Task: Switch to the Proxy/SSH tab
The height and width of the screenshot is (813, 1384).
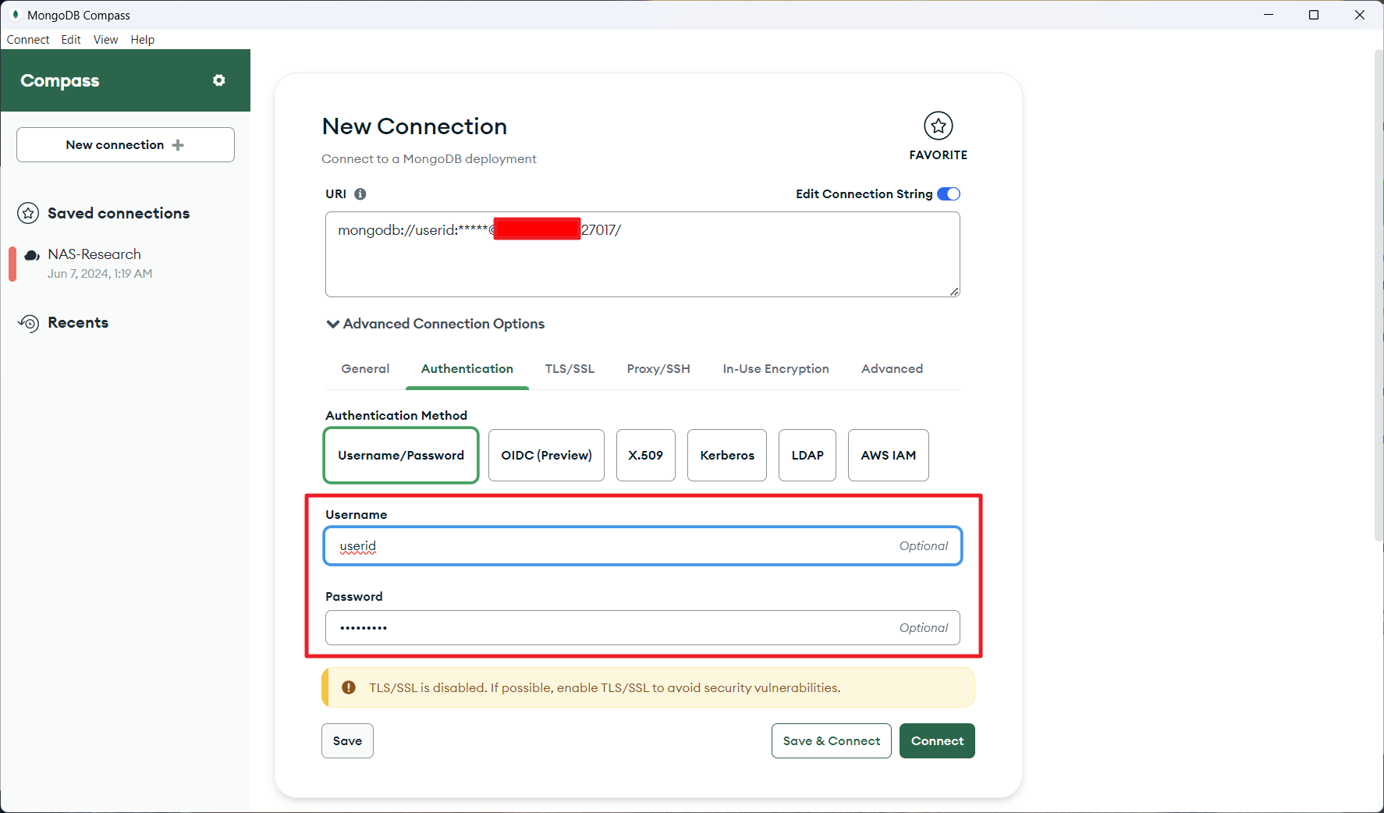Action: click(x=658, y=369)
